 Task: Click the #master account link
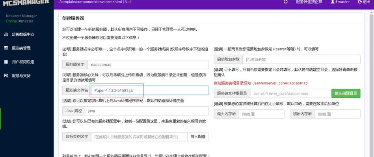340,2
